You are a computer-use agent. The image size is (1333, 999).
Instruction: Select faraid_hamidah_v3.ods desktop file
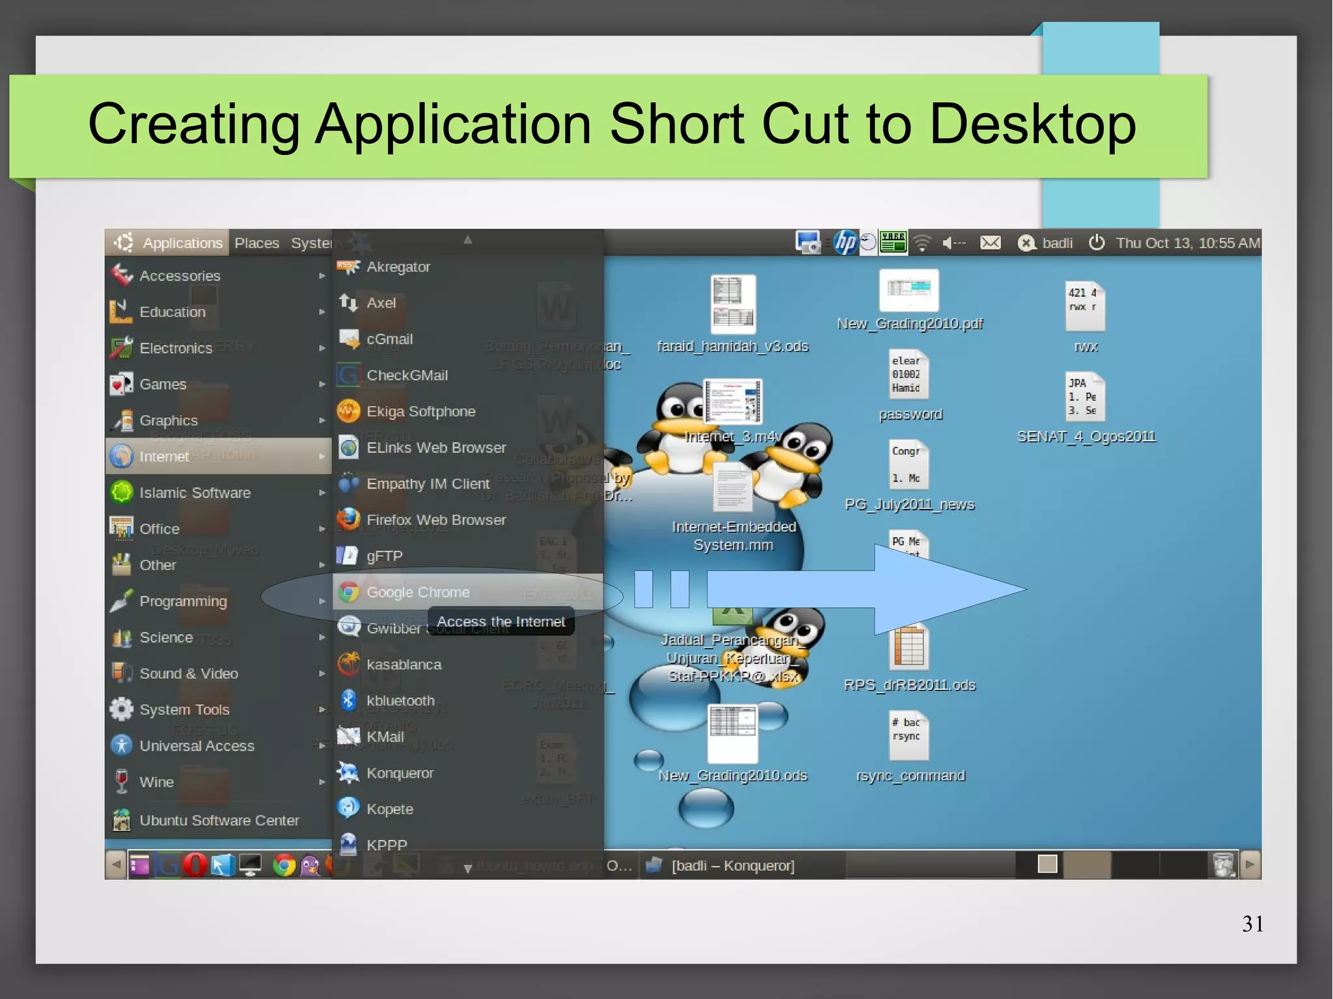click(x=733, y=314)
